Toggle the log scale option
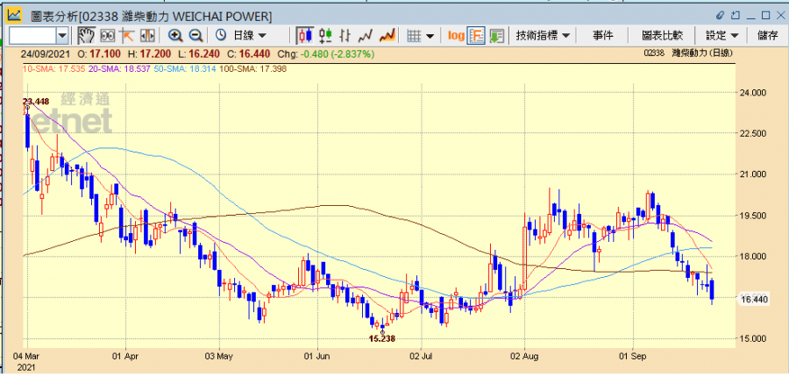 456,35
